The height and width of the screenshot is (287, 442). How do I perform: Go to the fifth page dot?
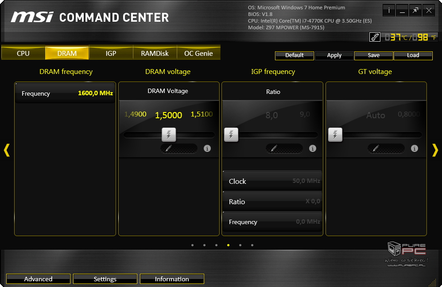tap(240, 245)
